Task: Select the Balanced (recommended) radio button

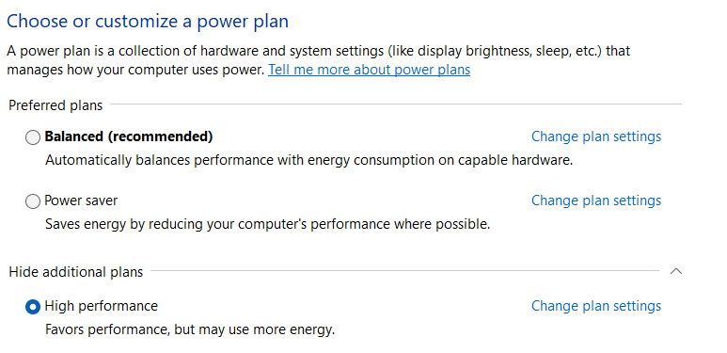Action: 33,137
